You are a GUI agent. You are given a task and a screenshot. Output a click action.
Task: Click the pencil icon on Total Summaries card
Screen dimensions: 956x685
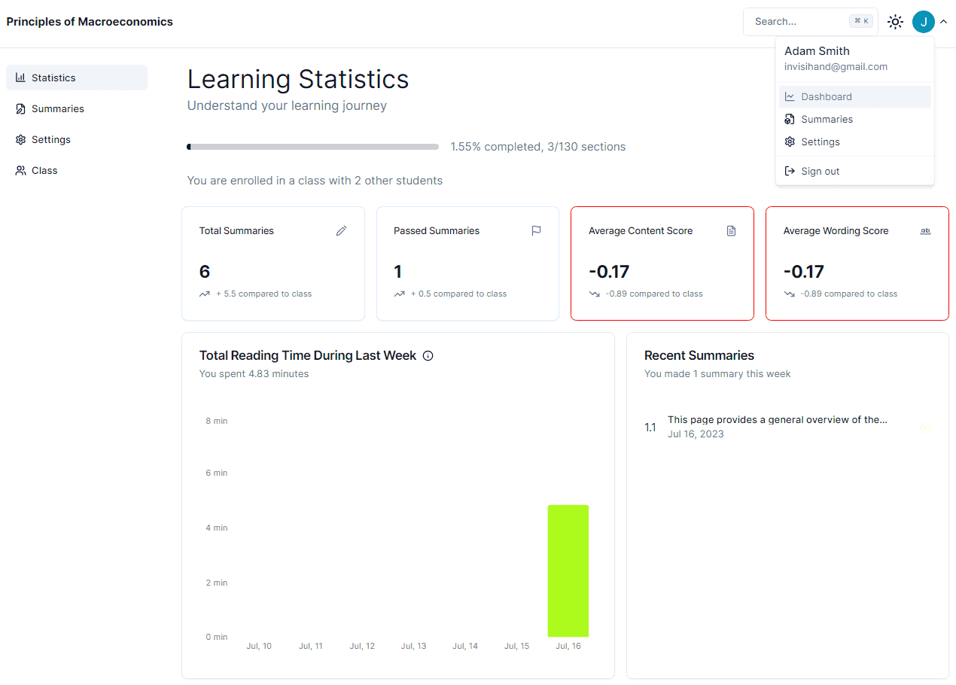341,231
